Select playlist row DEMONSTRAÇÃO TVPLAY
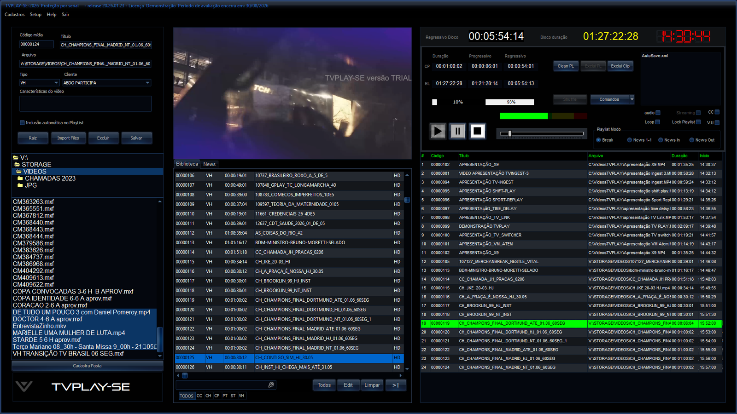Image resolution: width=737 pixels, height=414 pixels. pyautogui.click(x=571, y=226)
